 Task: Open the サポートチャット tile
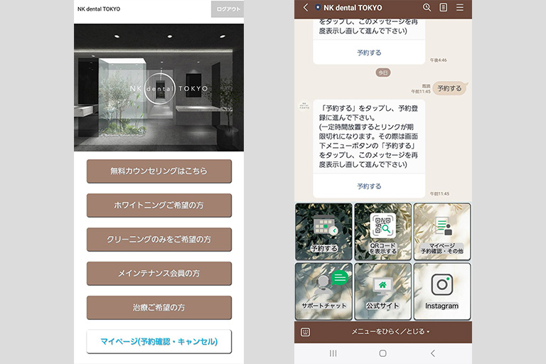323,291
